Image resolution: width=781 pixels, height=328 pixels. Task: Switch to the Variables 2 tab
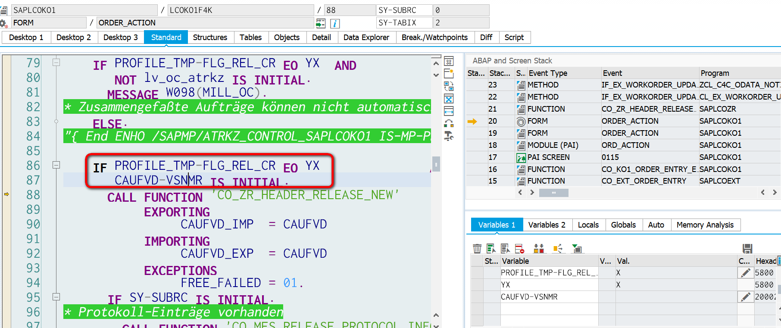(547, 225)
